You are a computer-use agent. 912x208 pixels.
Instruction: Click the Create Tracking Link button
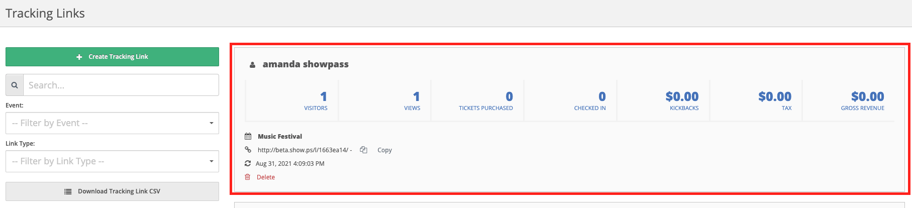point(112,57)
